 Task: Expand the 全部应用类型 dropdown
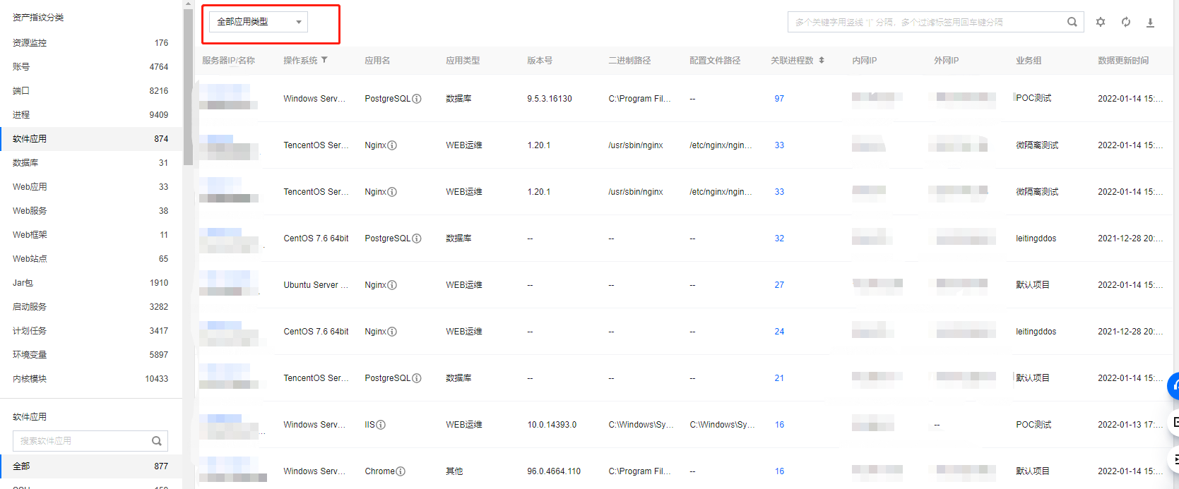click(259, 22)
